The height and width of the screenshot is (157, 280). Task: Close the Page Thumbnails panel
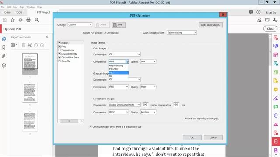point(47,37)
